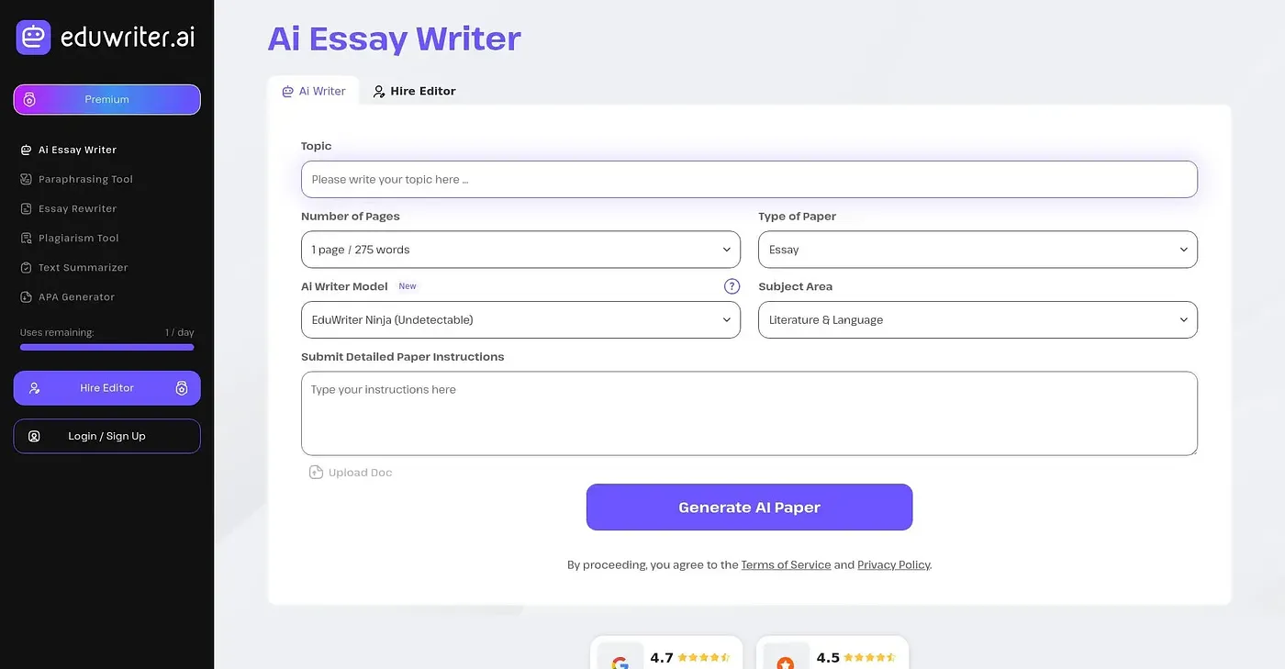Open the Number of Pages dropdown
The width and height of the screenshot is (1285, 669).
(520, 250)
